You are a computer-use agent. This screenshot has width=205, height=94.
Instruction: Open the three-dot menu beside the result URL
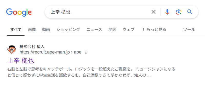click(x=86, y=52)
